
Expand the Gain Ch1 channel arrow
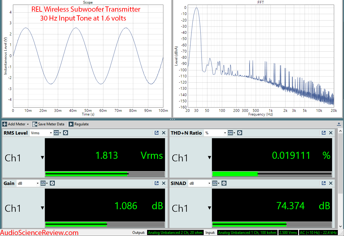coord(42,208)
